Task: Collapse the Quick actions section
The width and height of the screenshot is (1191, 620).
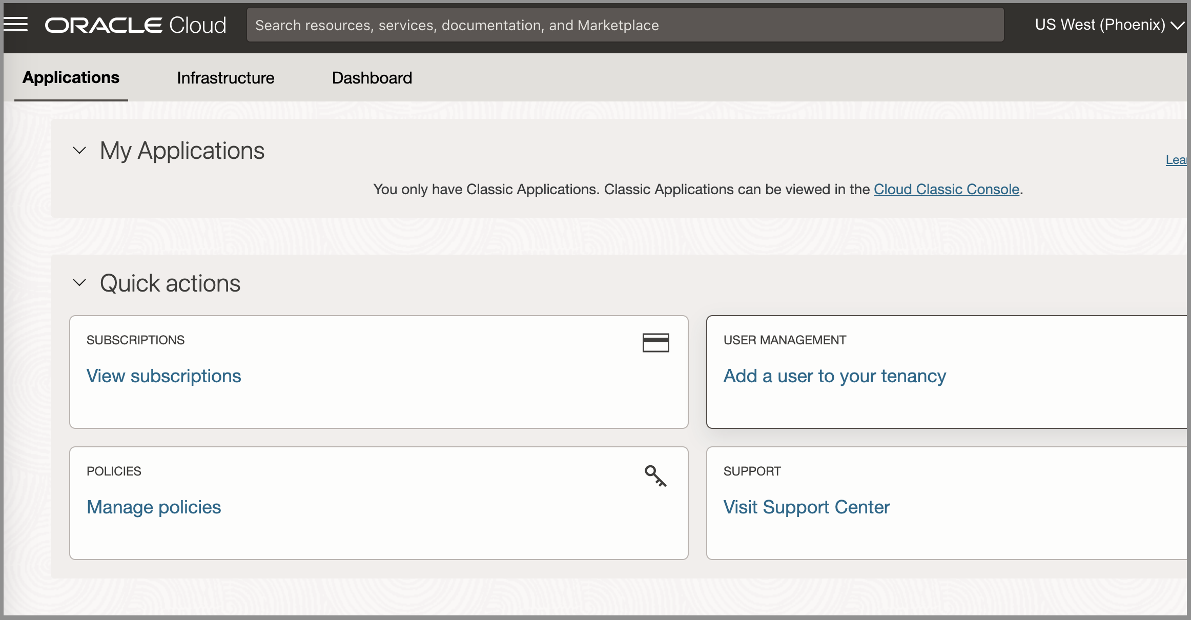Action: click(x=79, y=283)
